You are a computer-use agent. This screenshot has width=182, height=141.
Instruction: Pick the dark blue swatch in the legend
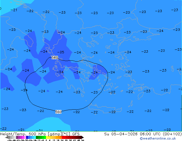27,137
